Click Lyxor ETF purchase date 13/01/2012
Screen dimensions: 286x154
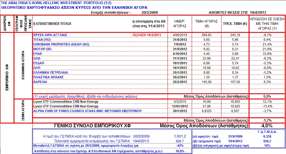(x=180, y=106)
